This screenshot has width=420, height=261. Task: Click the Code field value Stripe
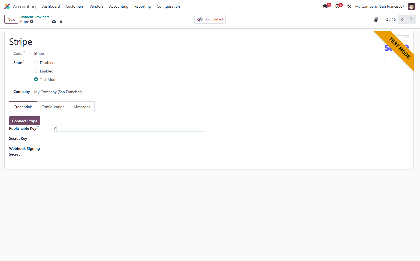[x=39, y=53]
